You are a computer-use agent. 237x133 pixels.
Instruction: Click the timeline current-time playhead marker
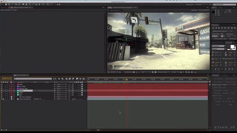(127, 79)
